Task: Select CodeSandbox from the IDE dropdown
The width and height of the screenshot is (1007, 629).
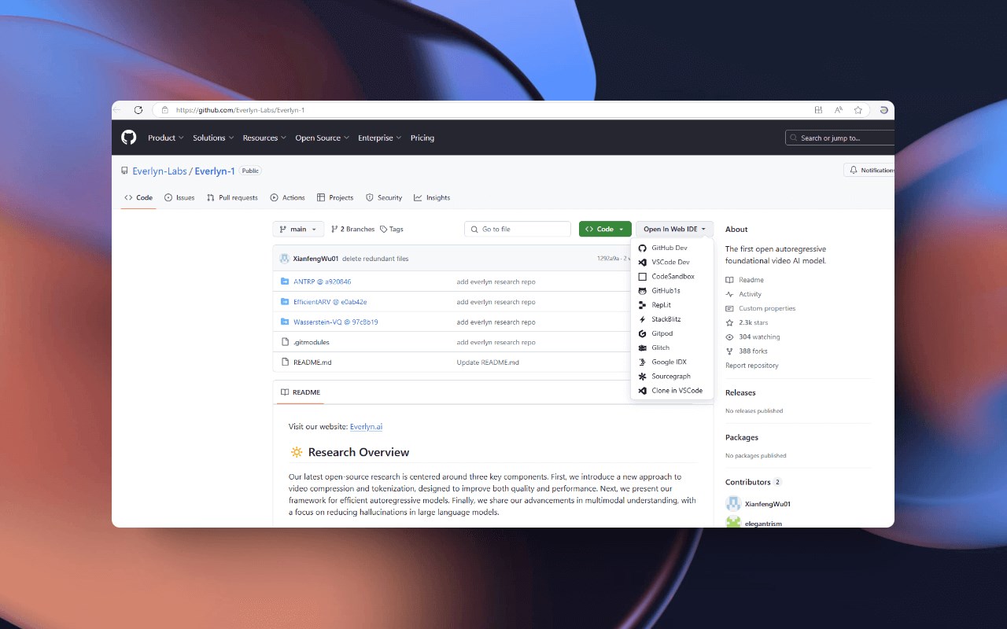Action: [672, 277]
